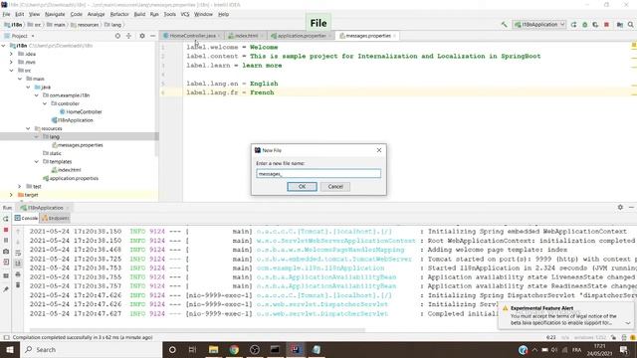637x358 pixels.
Task: Select HomeController class in project tree
Action: tap(81, 112)
